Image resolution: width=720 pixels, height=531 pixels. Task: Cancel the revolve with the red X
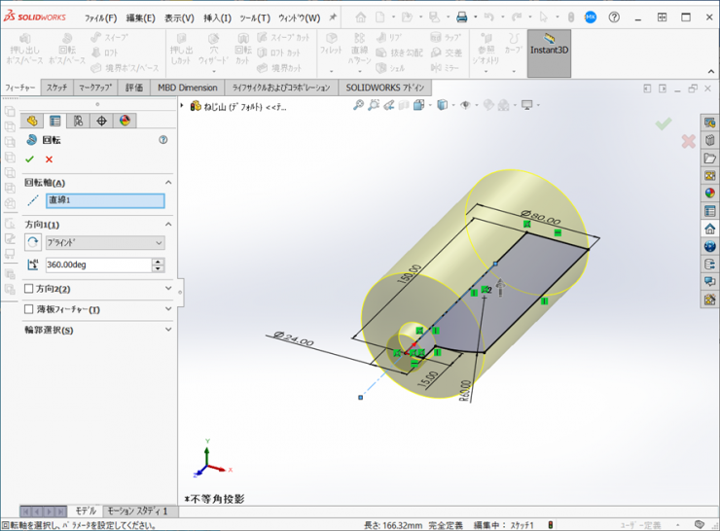[49, 159]
